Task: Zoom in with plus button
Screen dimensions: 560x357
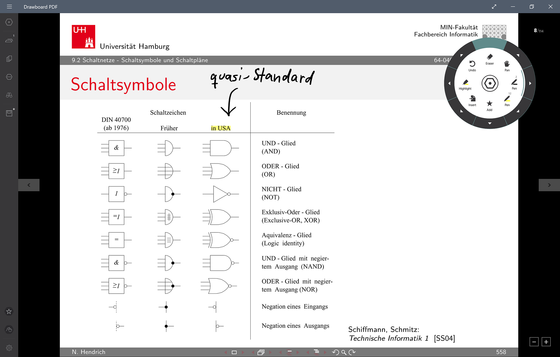Action: (546, 342)
